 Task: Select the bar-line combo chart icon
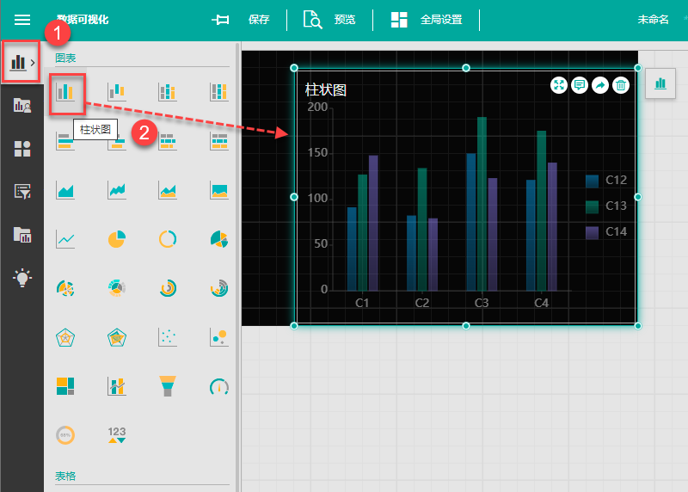(x=117, y=386)
